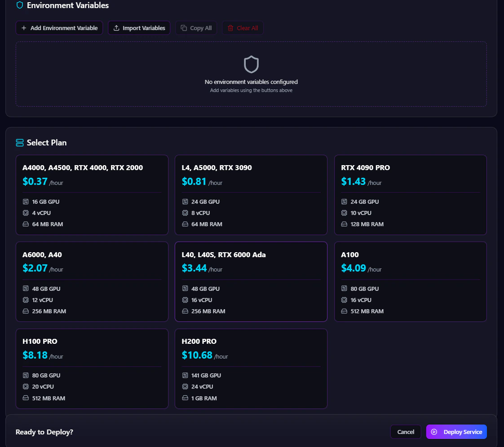Click the server icon beside Select Plan
Image resolution: width=504 pixels, height=447 pixels.
(20, 143)
